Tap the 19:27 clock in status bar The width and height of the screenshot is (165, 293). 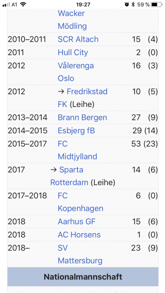click(83, 4)
